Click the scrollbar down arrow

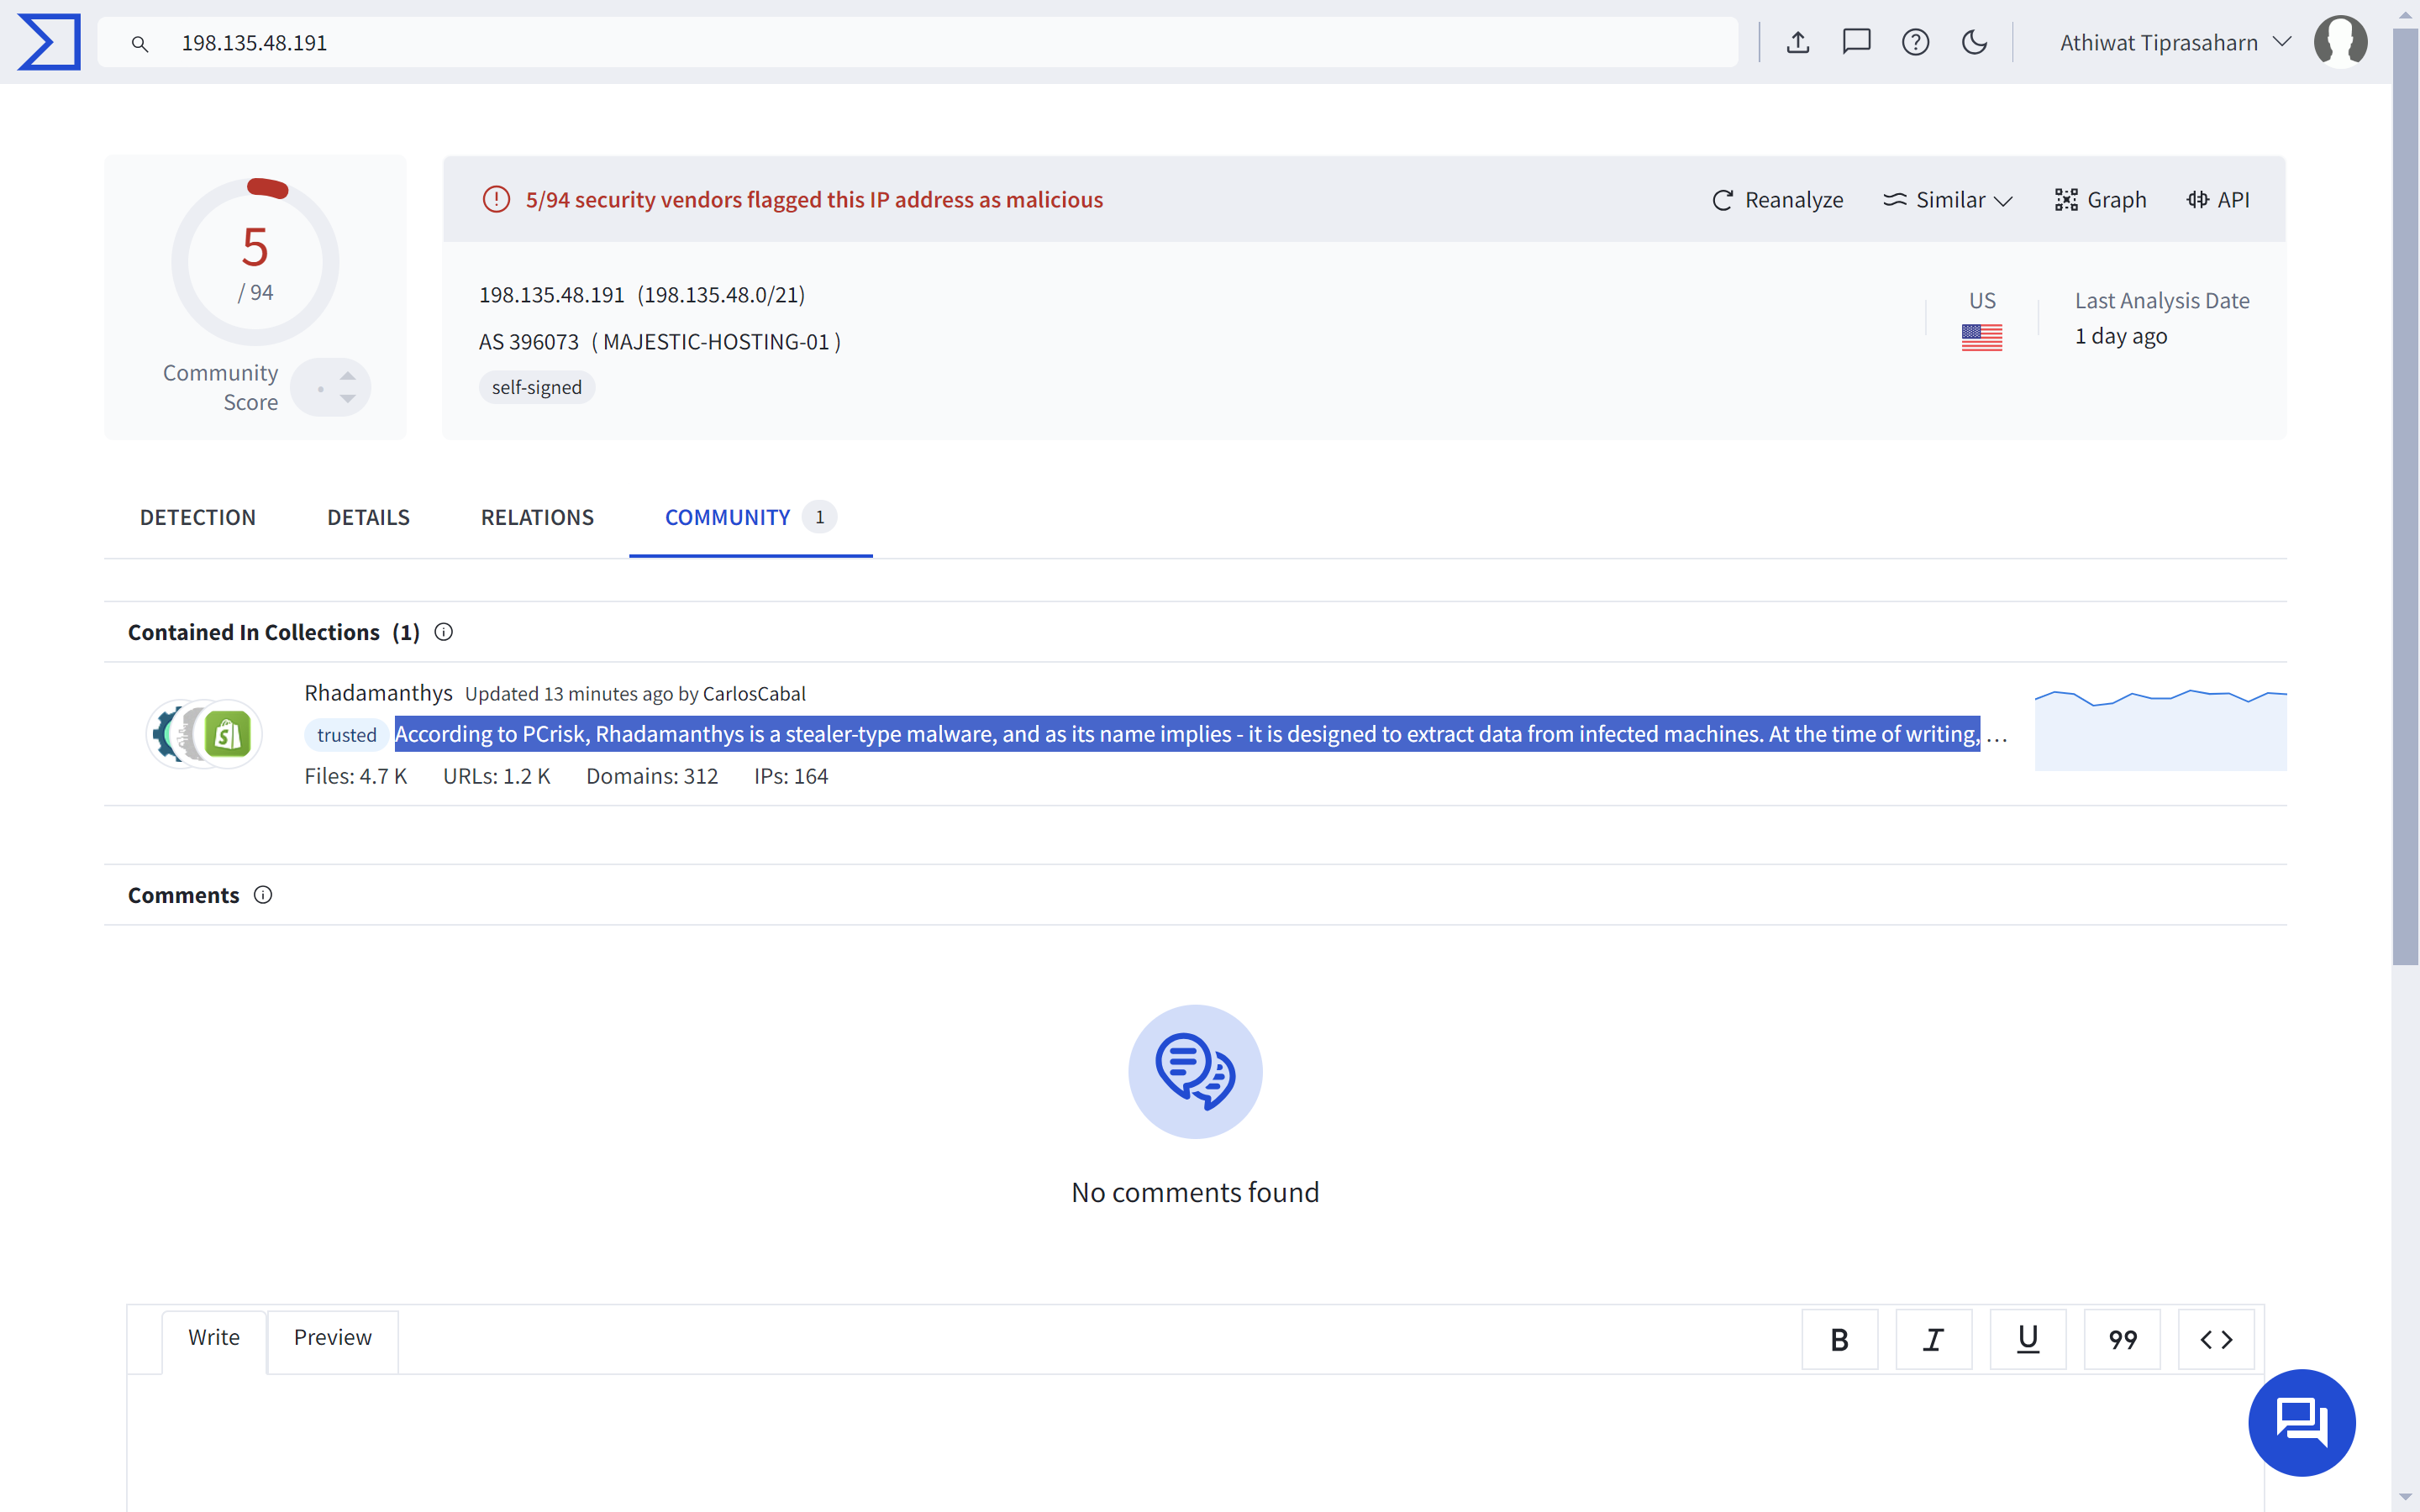pyautogui.click(x=2405, y=1497)
